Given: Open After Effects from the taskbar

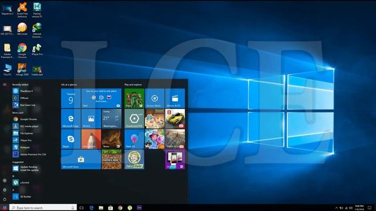Looking at the screenshot, I should [139, 207].
